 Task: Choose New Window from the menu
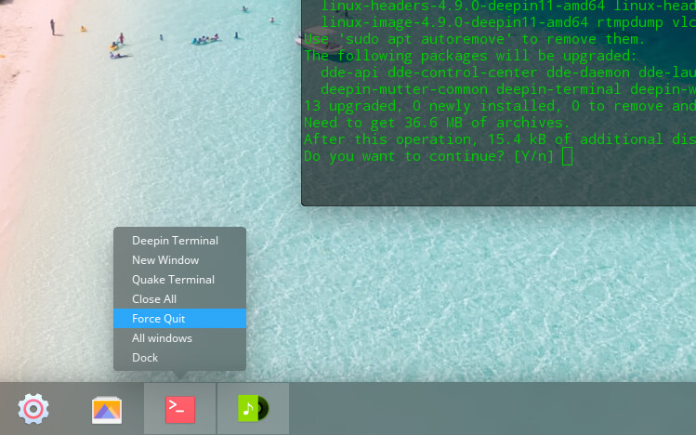179,260
